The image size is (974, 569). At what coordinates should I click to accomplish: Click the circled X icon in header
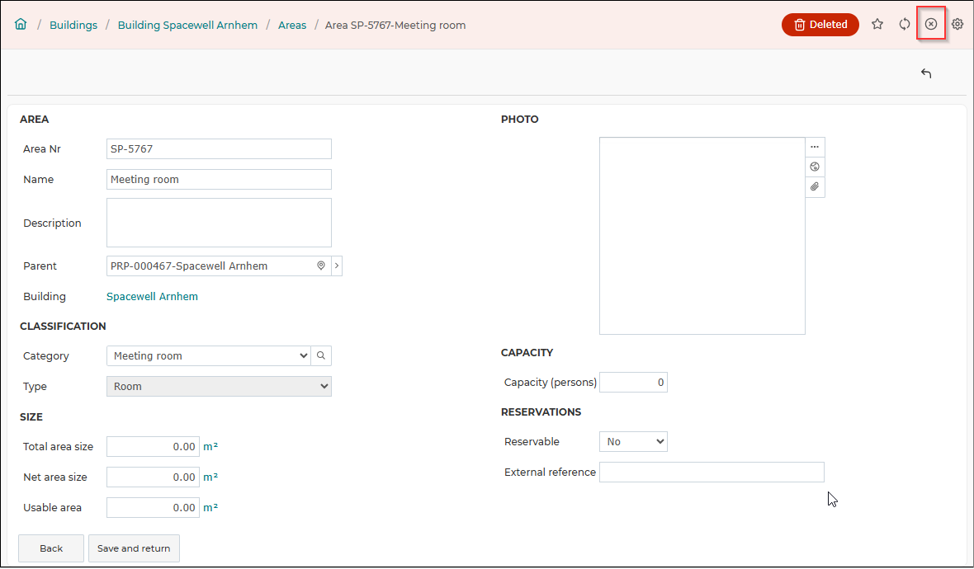[930, 24]
